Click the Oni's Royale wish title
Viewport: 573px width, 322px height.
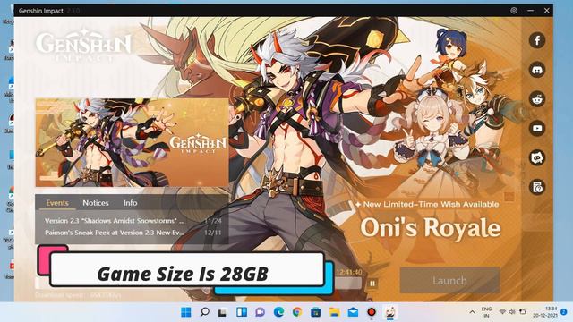pos(431,228)
